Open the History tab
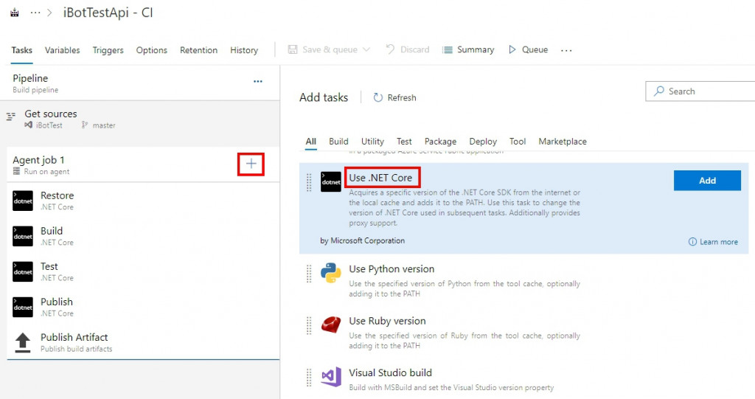755x399 pixels. 243,50
